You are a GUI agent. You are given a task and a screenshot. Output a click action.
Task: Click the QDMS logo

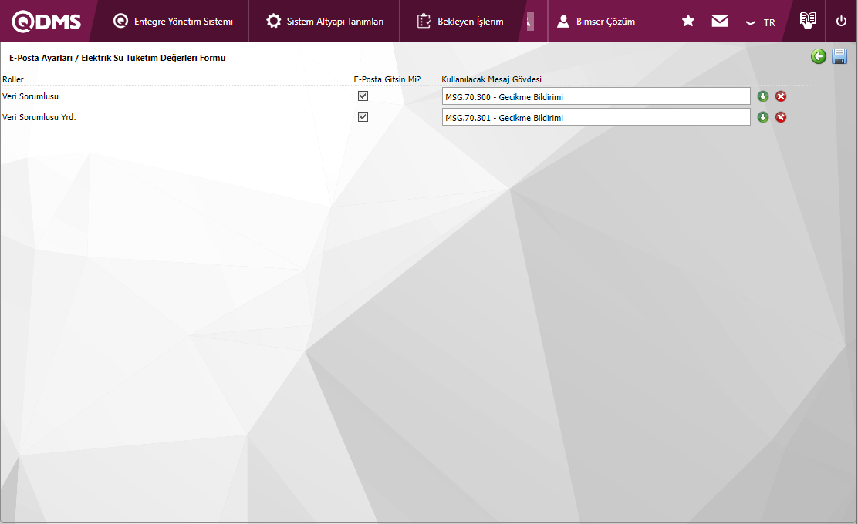tap(46, 22)
